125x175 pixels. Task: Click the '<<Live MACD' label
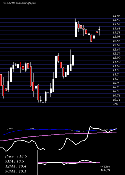105,168
